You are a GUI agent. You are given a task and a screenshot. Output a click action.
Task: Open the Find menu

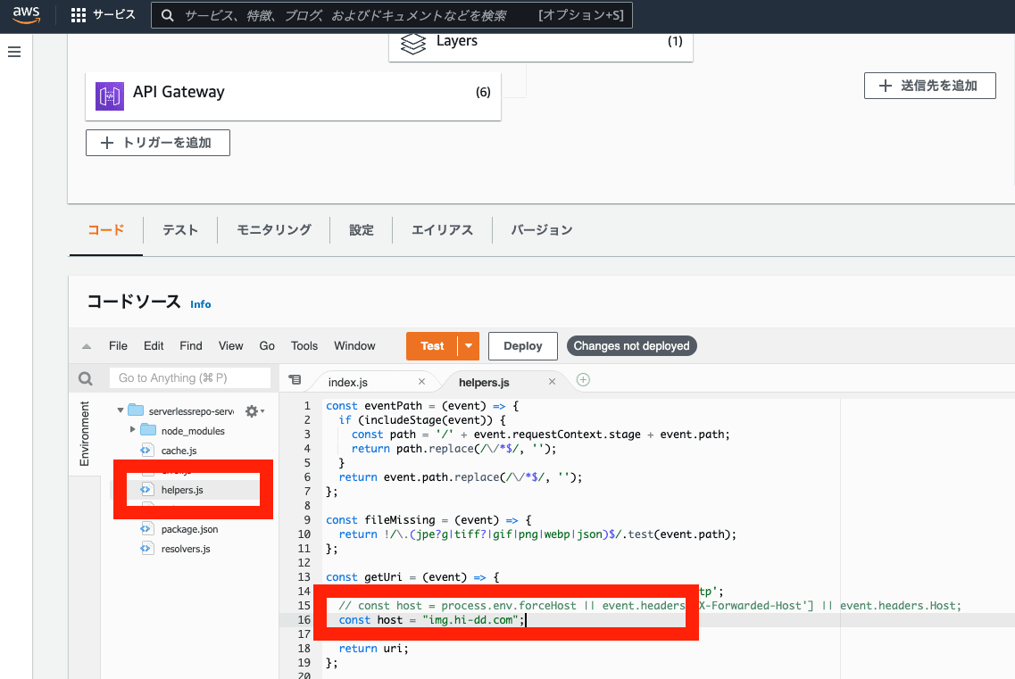[x=191, y=346]
